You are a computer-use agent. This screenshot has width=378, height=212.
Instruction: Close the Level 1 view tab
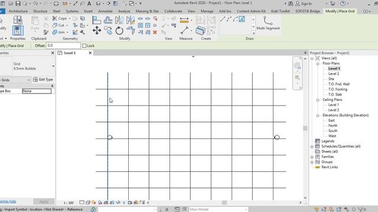pos(90,53)
